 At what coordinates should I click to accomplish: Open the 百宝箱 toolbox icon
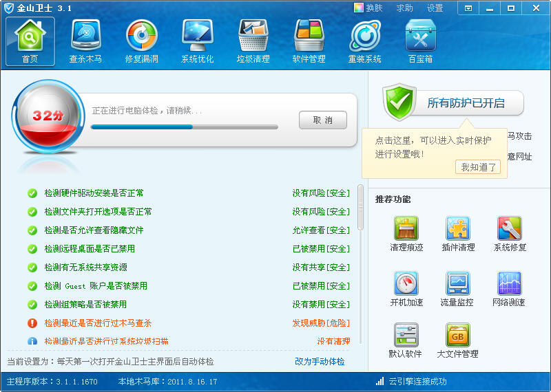click(420, 41)
